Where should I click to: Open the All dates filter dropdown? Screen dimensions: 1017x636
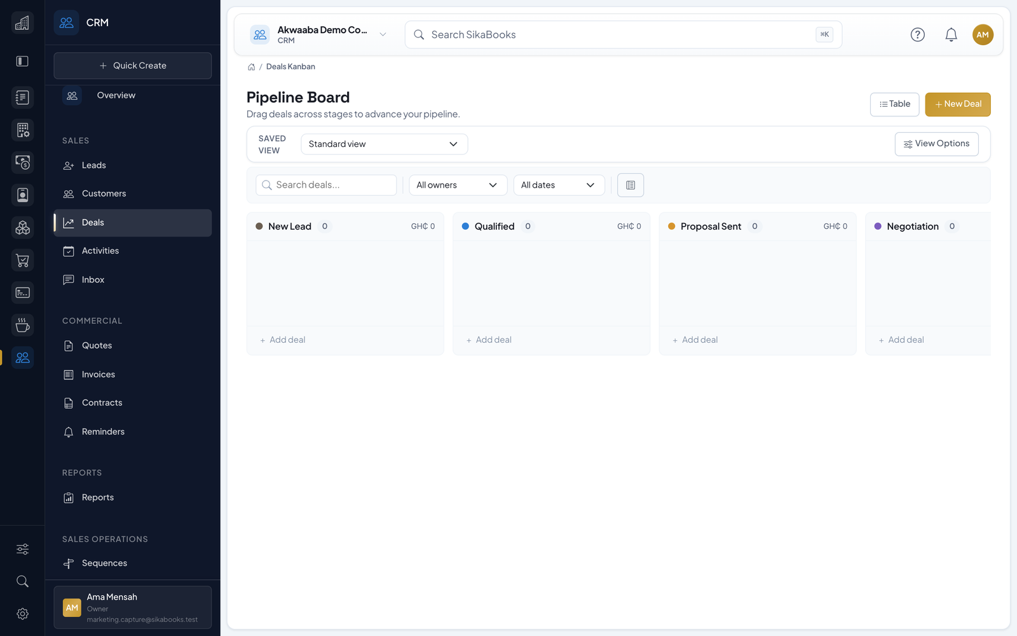[559, 185]
